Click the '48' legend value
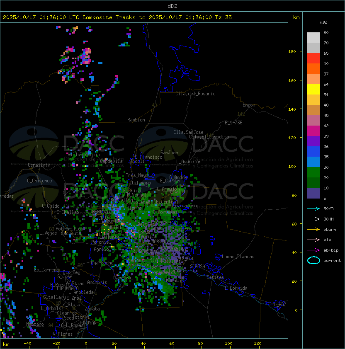This screenshot has height=349, width=345. [326, 105]
